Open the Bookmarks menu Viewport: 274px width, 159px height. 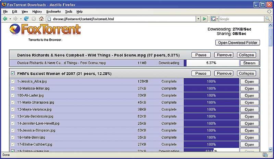[53, 12]
